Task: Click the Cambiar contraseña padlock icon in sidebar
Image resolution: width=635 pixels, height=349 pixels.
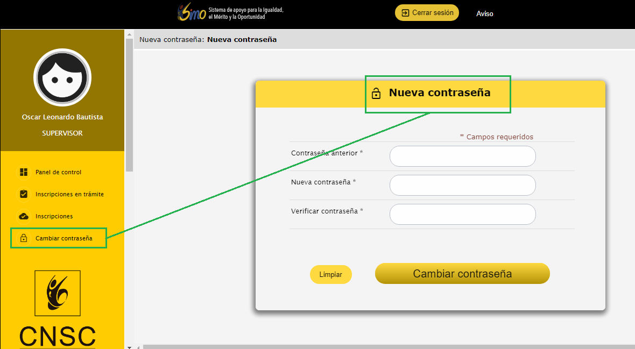Action: [24, 238]
